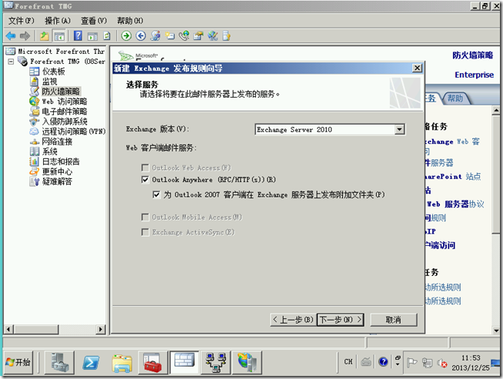Click the muted volume tray icon

441,364
